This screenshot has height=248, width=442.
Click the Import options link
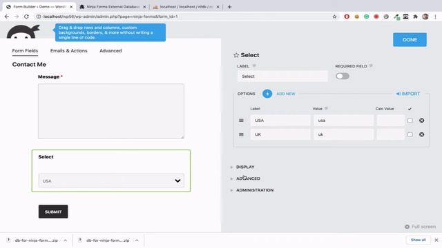click(x=408, y=94)
